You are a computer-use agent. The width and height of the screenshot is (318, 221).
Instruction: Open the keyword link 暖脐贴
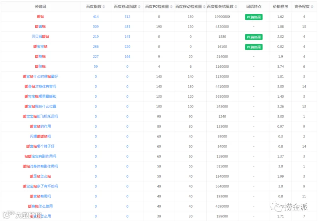pos(40,66)
